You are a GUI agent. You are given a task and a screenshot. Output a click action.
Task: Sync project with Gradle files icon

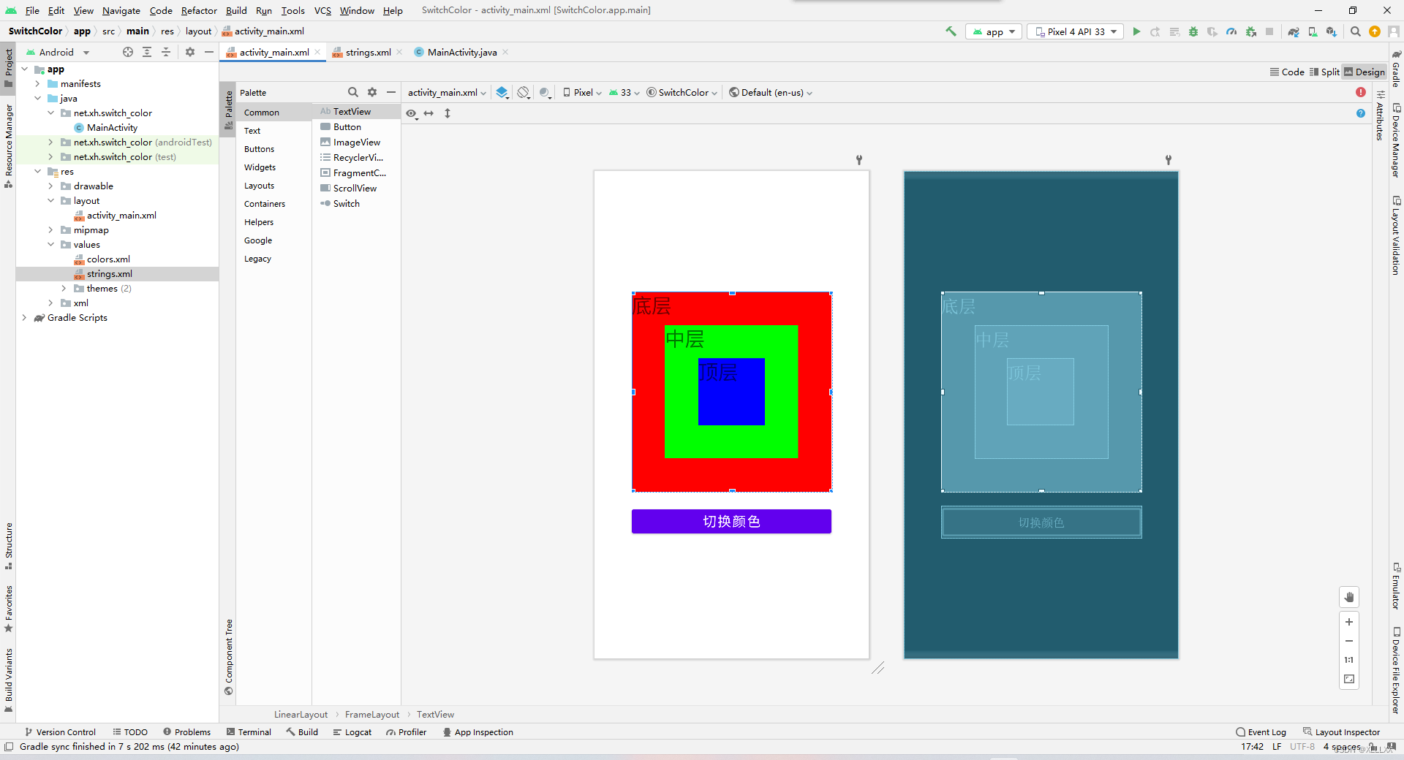coord(1294,31)
